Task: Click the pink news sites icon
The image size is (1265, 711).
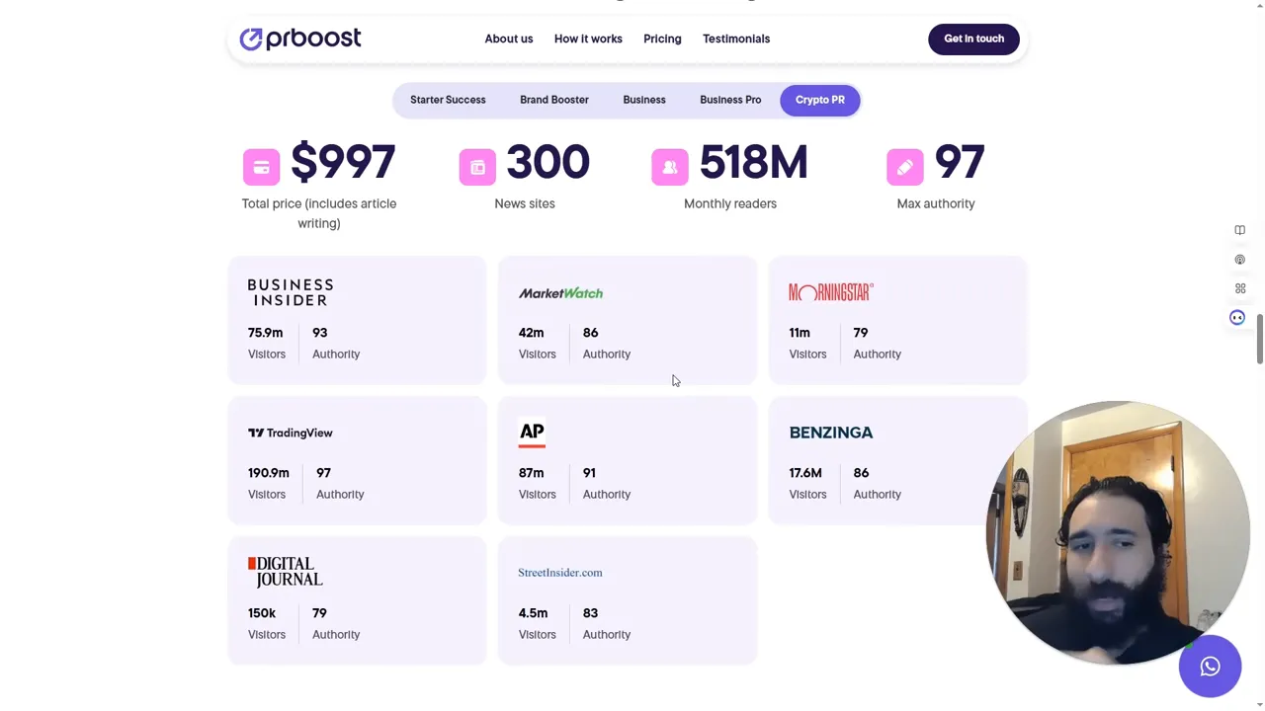Action: pyautogui.click(x=477, y=167)
